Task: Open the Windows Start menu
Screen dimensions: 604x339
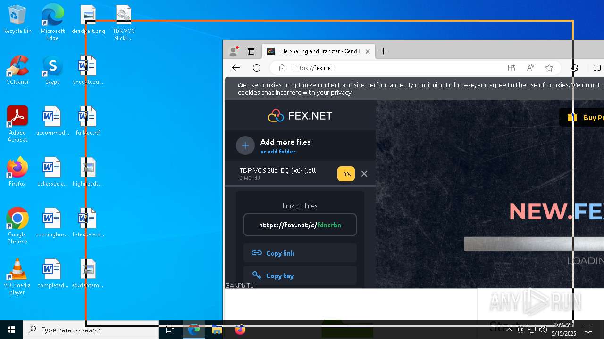Action: point(11,330)
